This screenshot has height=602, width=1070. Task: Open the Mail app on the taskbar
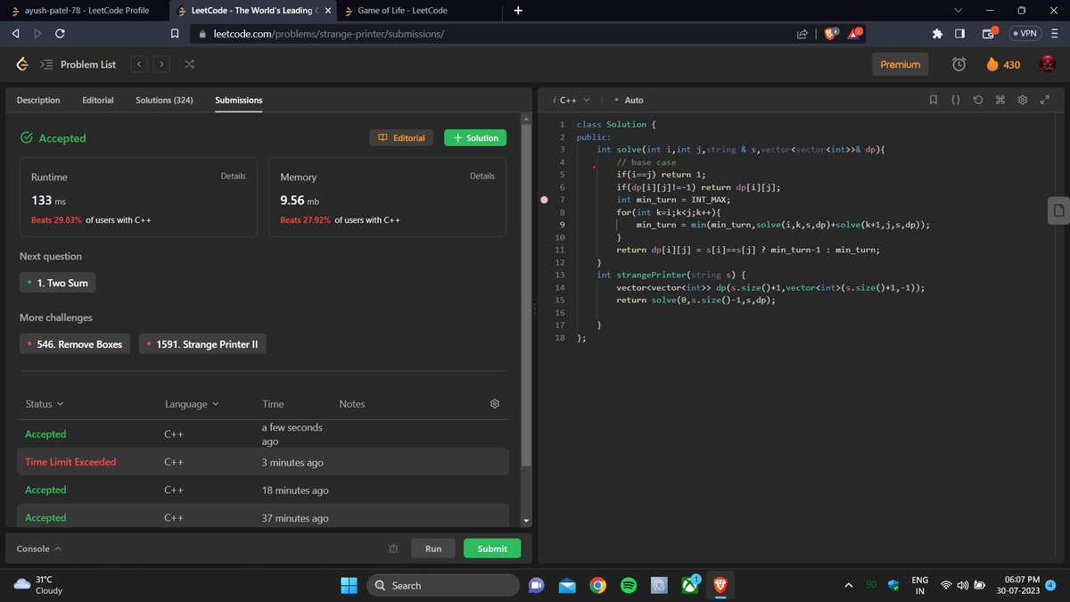567,585
